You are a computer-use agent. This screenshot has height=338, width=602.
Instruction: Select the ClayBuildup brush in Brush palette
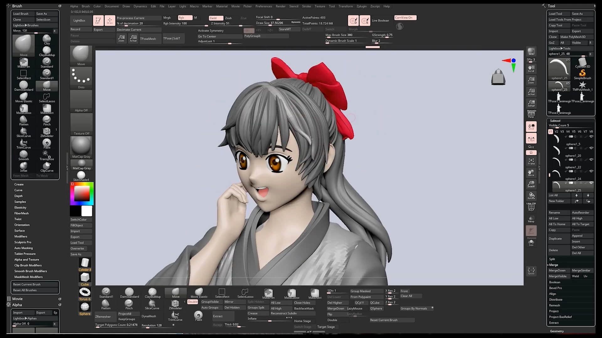47,51
